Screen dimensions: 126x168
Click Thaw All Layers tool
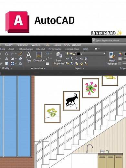(77, 63)
